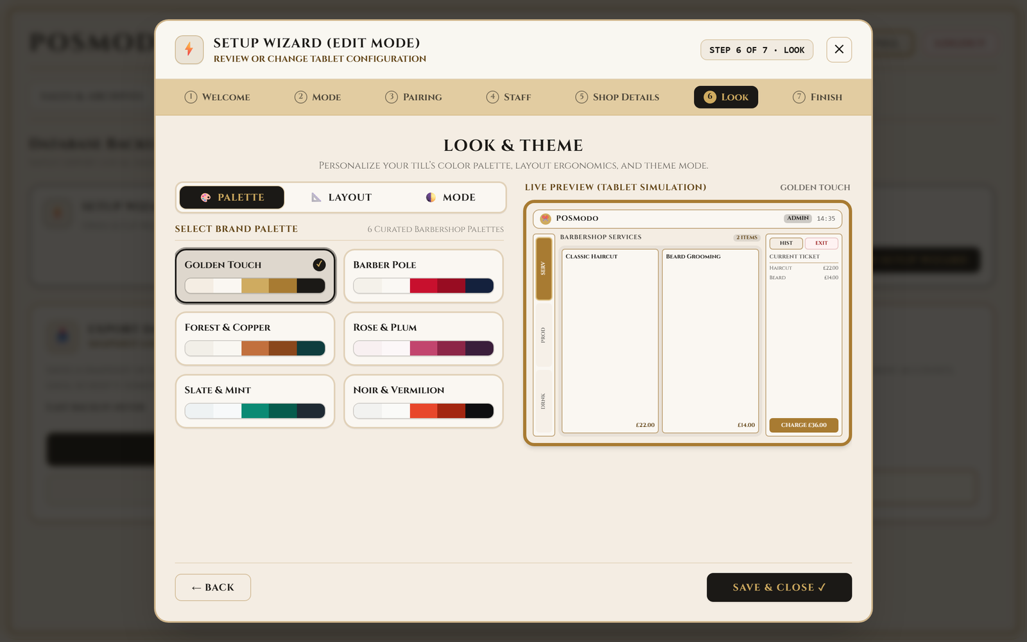This screenshot has height=642, width=1027.
Task: Click Save & Close button
Action: click(779, 587)
